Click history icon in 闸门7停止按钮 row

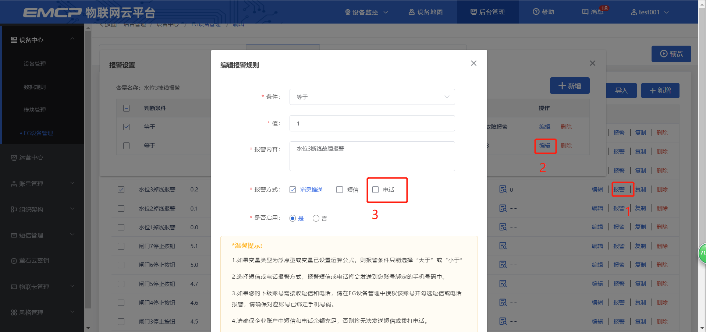[x=503, y=246]
